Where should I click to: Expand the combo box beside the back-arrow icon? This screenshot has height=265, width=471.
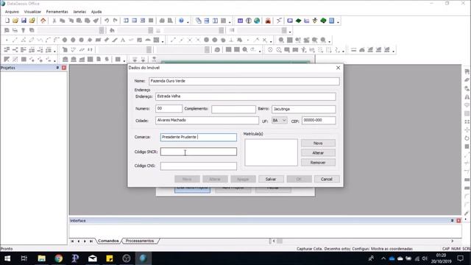[x=150, y=30]
